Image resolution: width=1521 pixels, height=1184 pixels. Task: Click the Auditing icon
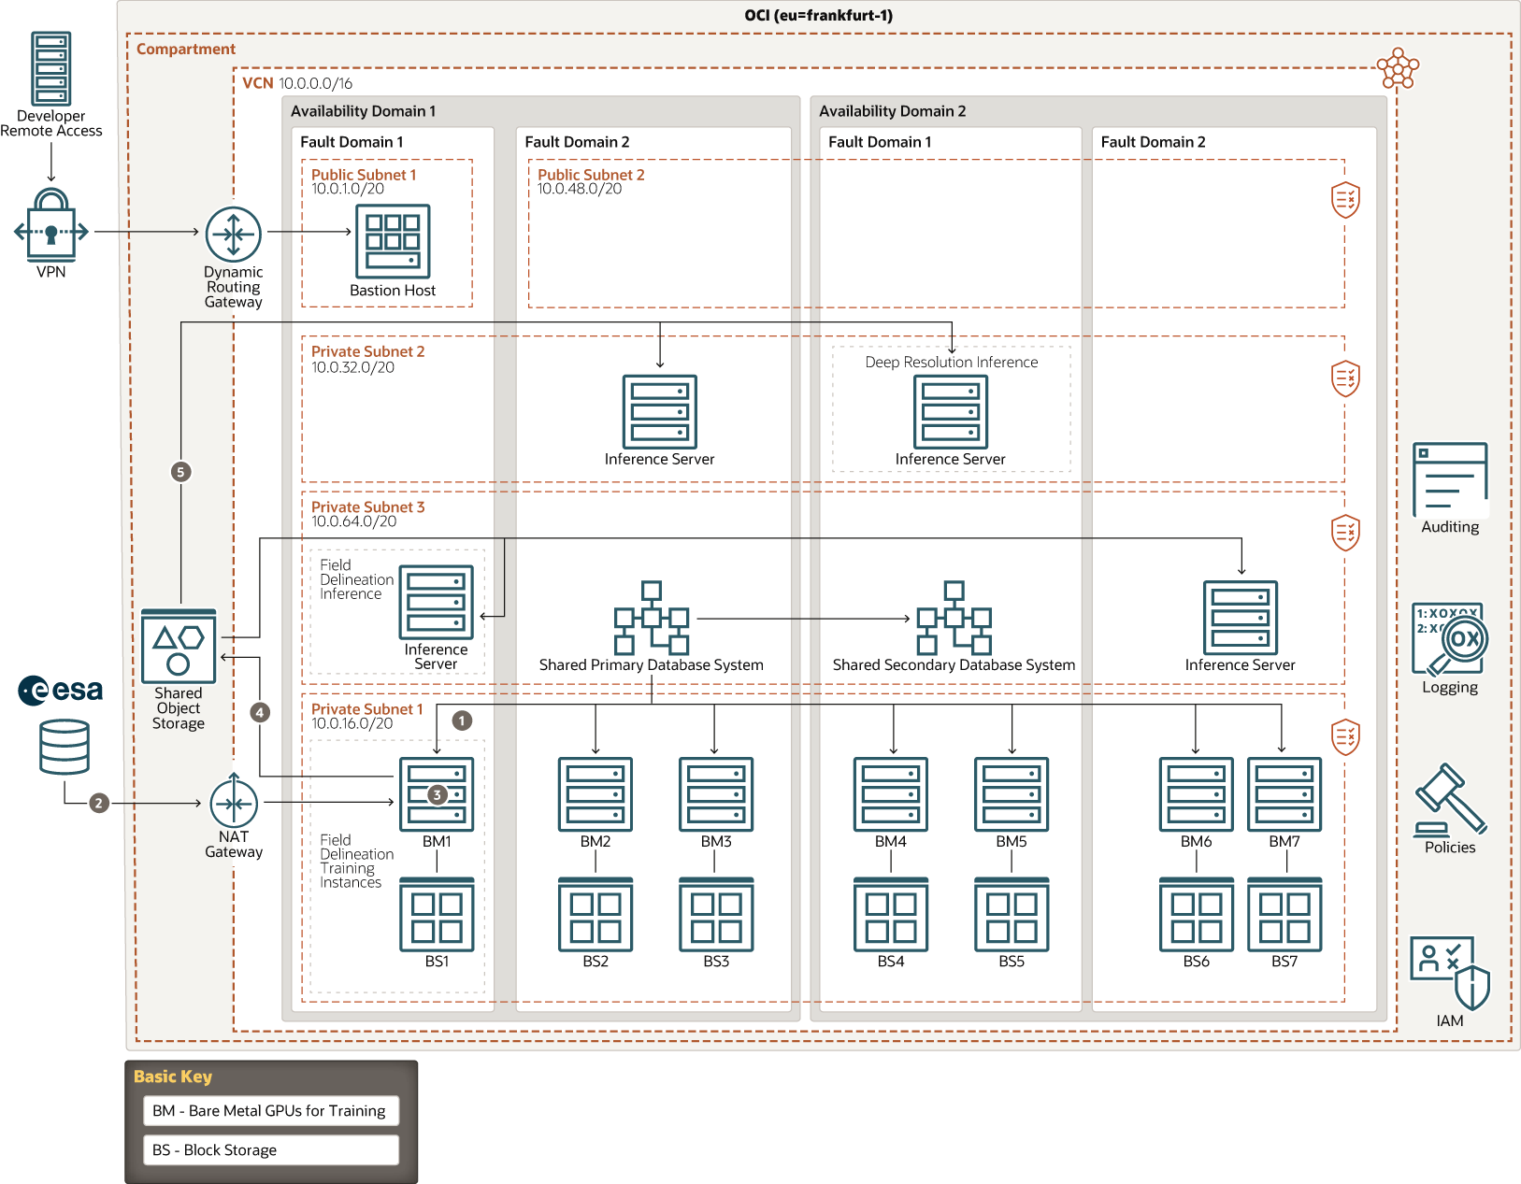click(1450, 479)
